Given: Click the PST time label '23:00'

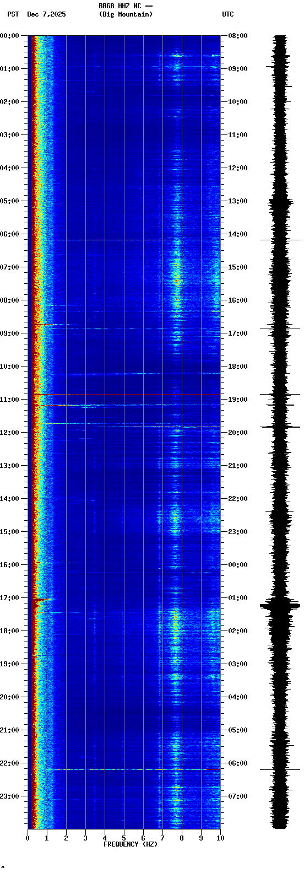Looking at the screenshot, I should click(9, 796).
